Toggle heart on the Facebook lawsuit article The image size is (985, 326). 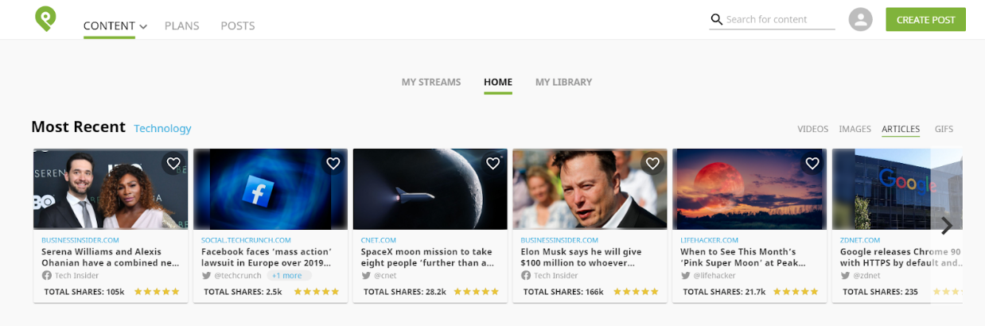(x=333, y=164)
